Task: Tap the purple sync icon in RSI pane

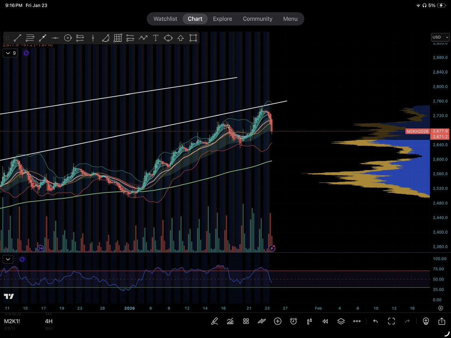Action: tap(22, 259)
